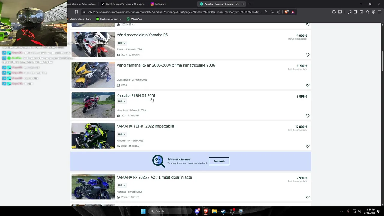
Task: Close the Yamaha Anunturi Gratuite tab
Action: [x=242, y=4]
